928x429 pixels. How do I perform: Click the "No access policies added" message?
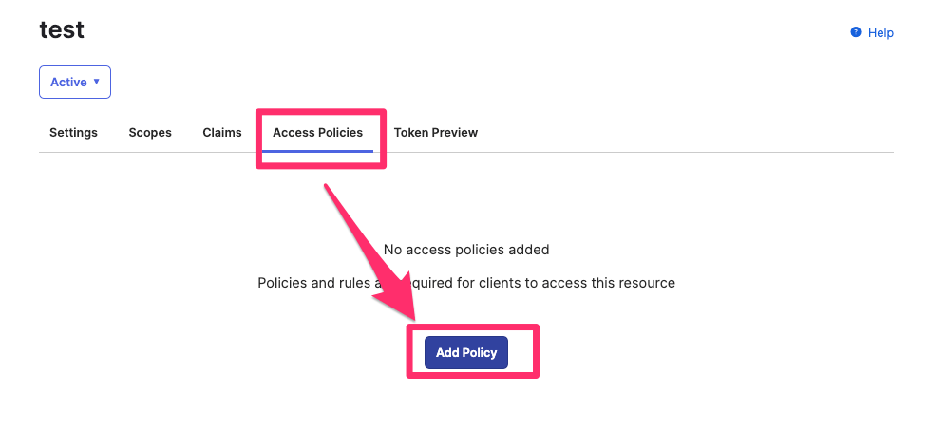[466, 250]
